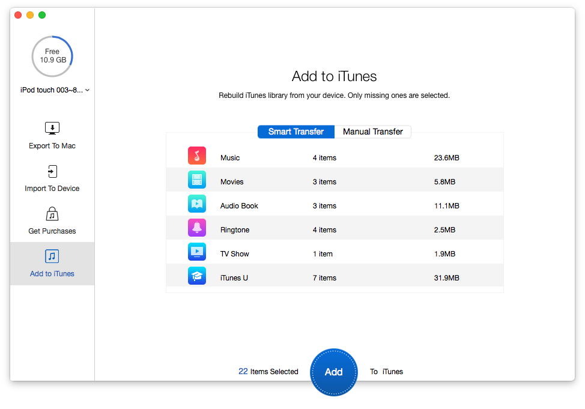
Task: Click the purple Ringtone bell icon
Action: click(197, 228)
